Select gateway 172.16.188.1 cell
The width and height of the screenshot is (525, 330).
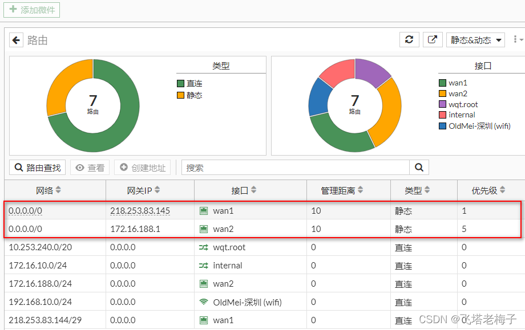pos(135,229)
